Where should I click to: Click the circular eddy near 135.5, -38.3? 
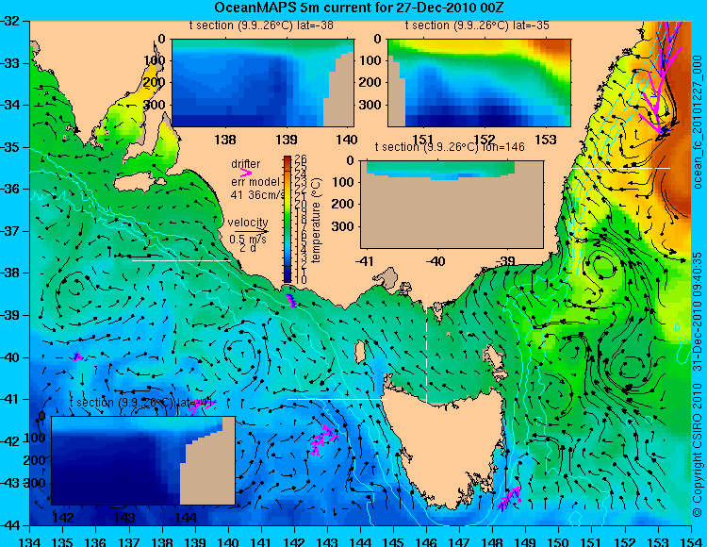[75, 286]
